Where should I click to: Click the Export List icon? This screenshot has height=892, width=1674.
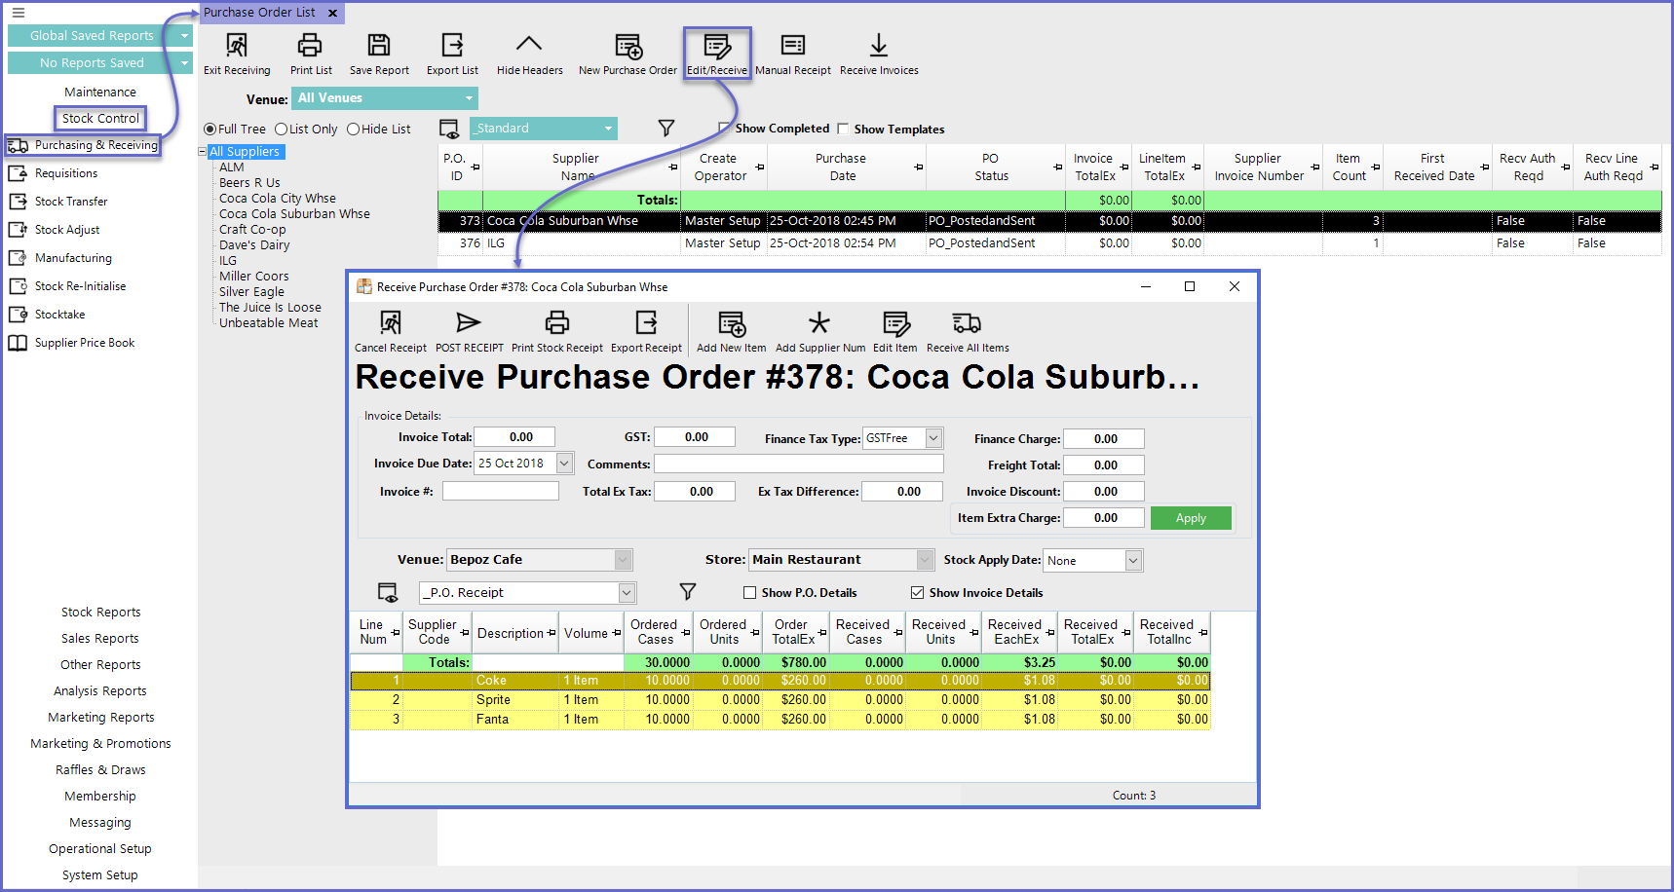pyautogui.click(x=452, y=45)
